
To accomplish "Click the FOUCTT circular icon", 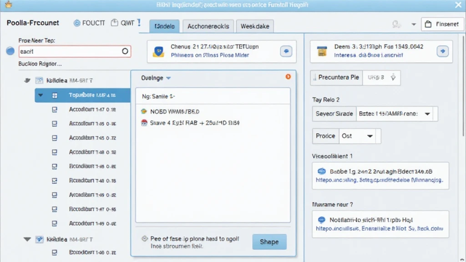I will 77,23.
